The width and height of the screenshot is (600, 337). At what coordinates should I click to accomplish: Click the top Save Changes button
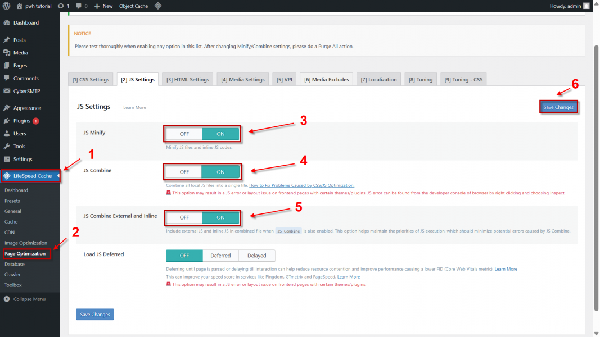[558, 107]
